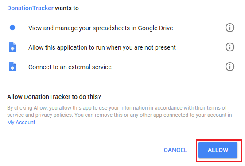Select 'View and manage your spreadsheets' permission text
The height and width of the screenshot is (166, 245).
tap(101, 28)
